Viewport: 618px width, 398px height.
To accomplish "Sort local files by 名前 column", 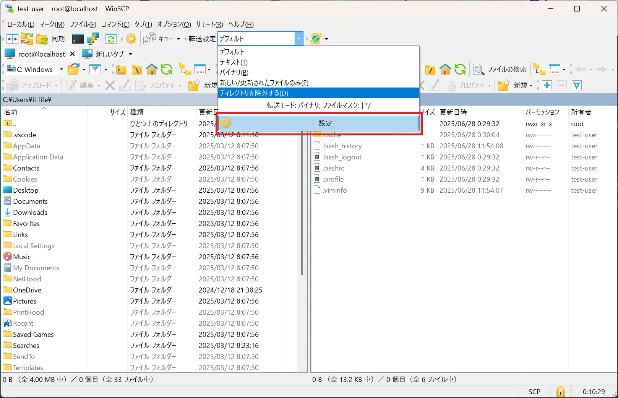I will pos(45,112).
